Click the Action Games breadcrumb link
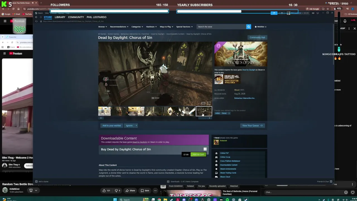The height and width of the screenshot is (201, 357). click(x=114, y=34)
